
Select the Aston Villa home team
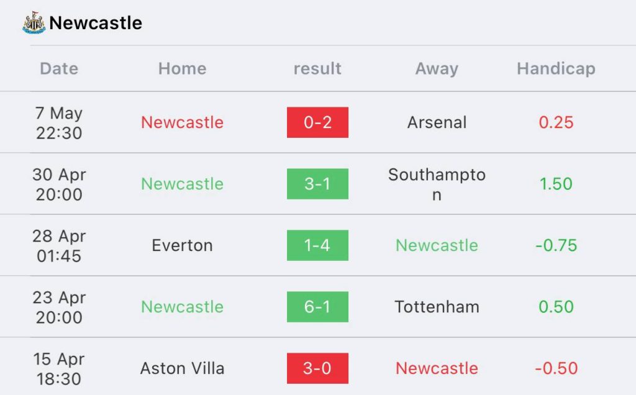pos(182,368)
